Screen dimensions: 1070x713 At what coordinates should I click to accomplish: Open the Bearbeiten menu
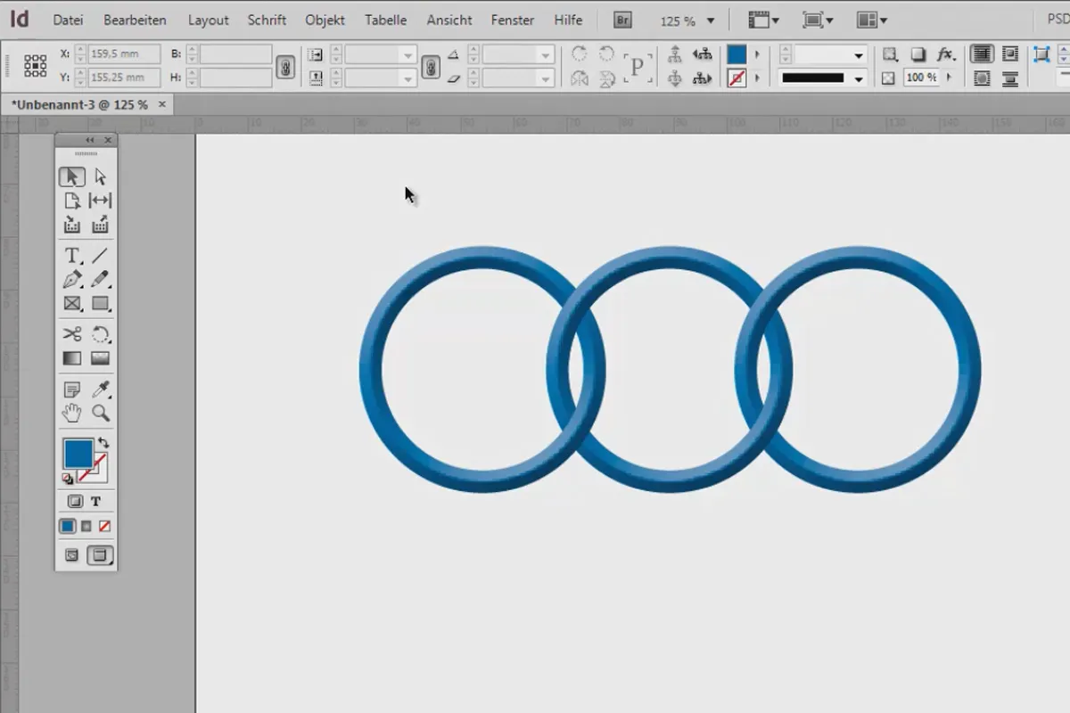135,20
